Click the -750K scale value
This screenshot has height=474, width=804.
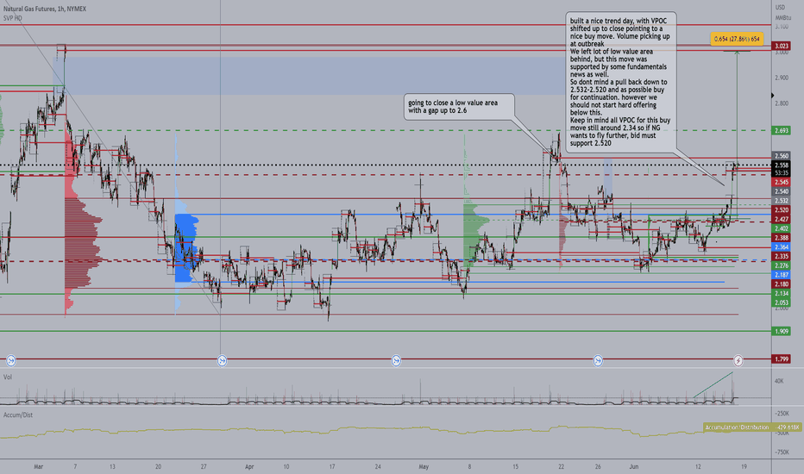pyautogui.click(x=782, y=452)
